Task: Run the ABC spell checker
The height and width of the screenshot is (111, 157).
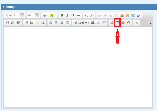Action: pyautogui.click(x=18, y=23)
